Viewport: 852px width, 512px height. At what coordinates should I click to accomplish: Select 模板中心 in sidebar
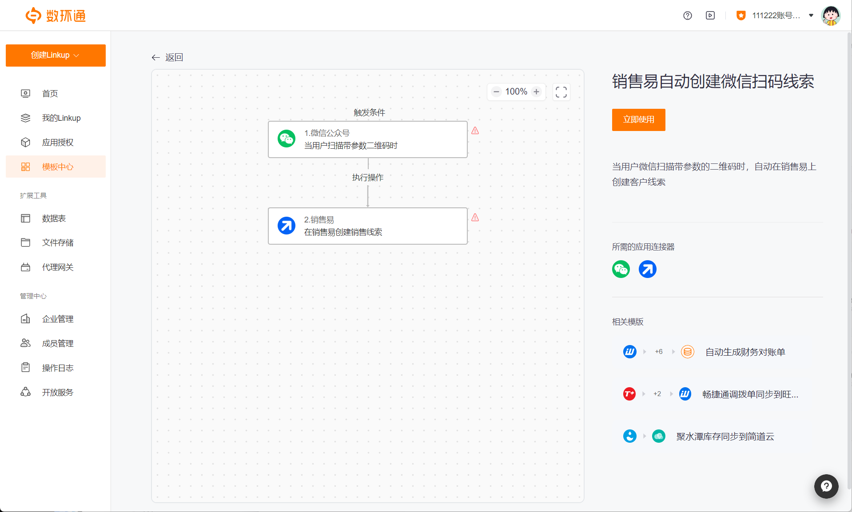[x=56, y=167]
